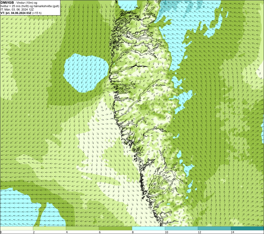Click the 12-14 m/s teal legend swatch
This screenshot has width=264, height=234.
214,228
